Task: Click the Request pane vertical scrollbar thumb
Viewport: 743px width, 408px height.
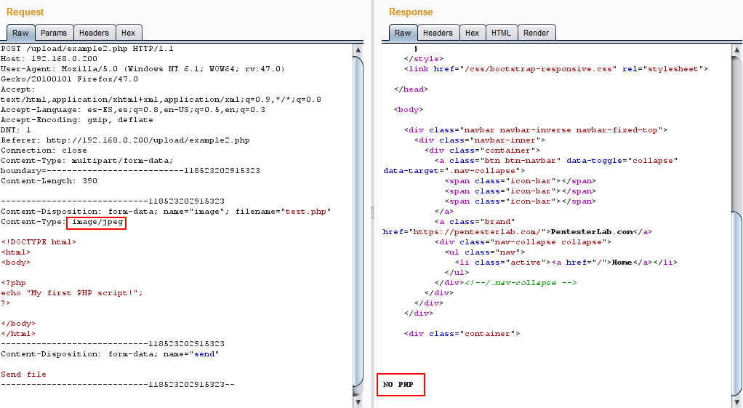Action: [358, 218]
